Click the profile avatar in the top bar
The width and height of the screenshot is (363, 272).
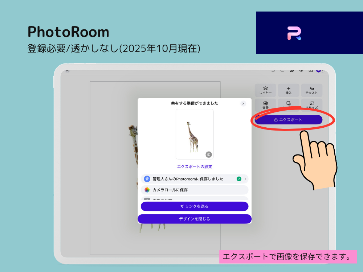318,71
